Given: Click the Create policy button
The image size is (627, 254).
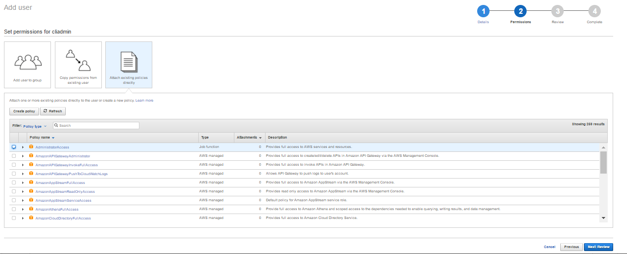Looking at the screenshot, I should 24,111.
